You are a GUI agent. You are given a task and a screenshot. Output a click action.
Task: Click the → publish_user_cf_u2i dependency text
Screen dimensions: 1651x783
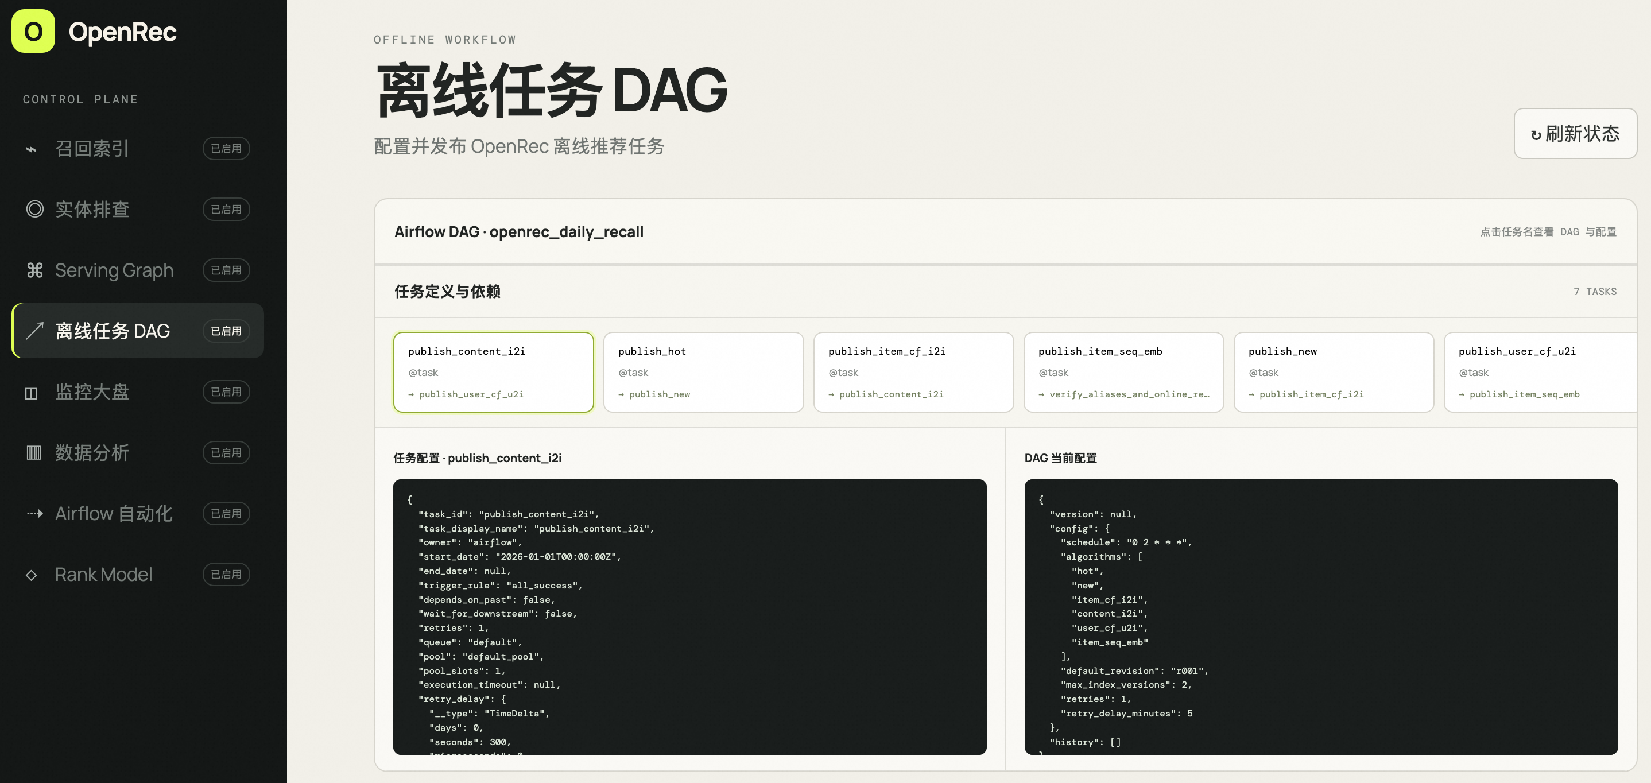pyautogui.click(x=466, y=394)
